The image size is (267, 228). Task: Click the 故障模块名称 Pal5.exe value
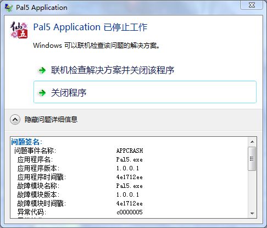click(129, 186)
